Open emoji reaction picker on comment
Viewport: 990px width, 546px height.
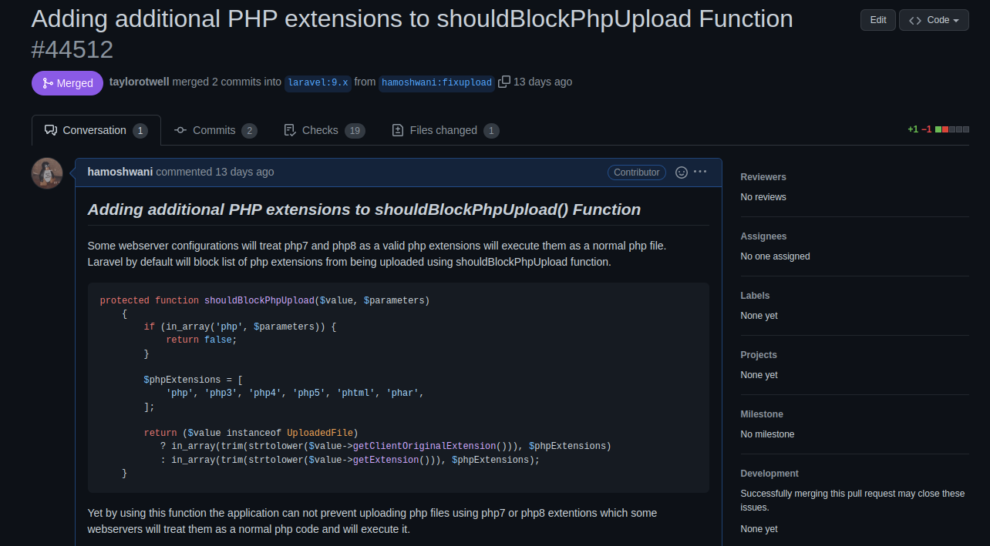point(682,173)
